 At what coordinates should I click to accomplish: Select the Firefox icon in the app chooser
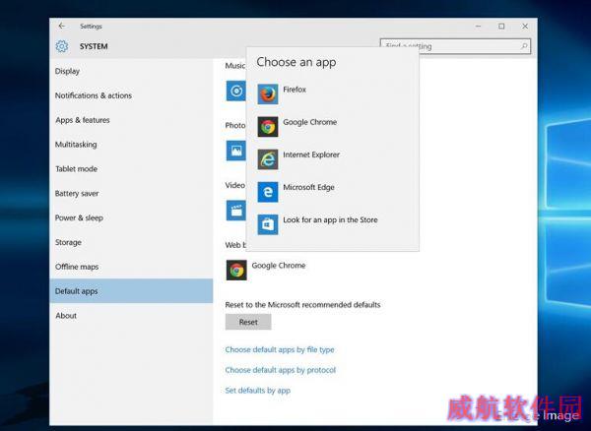(268, 94)
